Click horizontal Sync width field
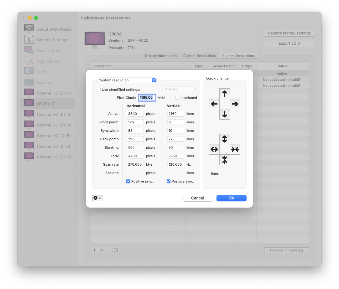 (x=135, y=131)
